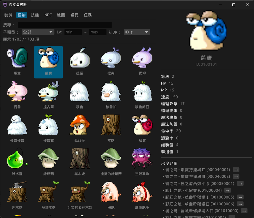Click the 物理攻擊 17 stat row
The image size is (254, 218).
click(173, 104)
